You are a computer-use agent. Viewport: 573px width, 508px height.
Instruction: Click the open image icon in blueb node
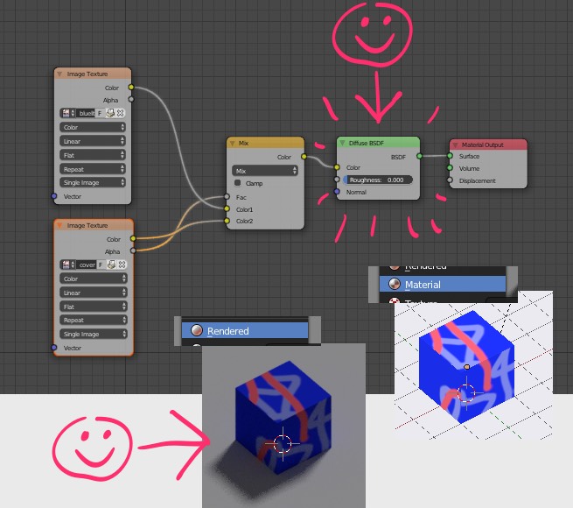pyautogui.click(x=110, y=113)
